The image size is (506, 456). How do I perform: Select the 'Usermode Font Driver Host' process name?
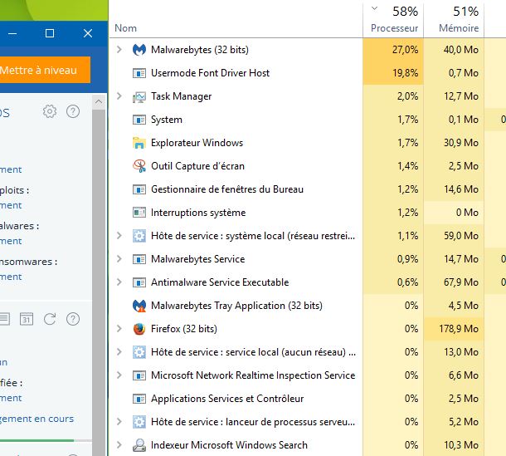coord(210,73)
